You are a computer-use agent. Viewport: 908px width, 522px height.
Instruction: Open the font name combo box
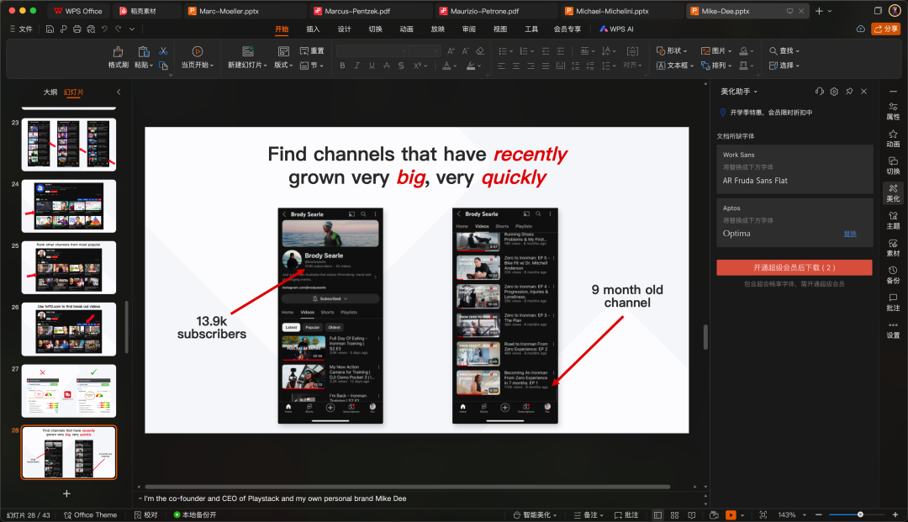coord(372,51)
